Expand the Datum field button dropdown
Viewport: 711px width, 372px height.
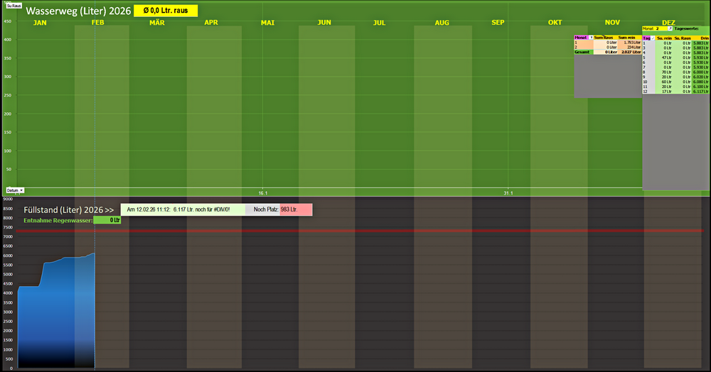click(x=21, y=190)
